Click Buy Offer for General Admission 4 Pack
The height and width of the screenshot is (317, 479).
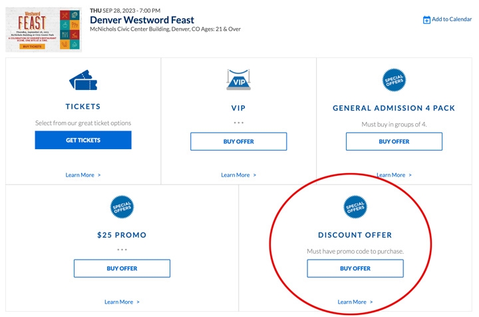pos(394,142)
